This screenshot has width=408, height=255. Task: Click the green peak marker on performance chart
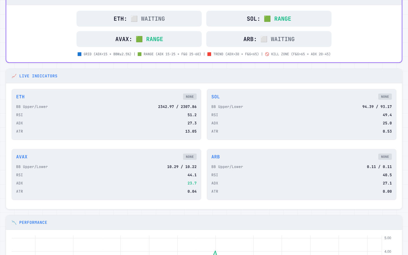(215, 252)
